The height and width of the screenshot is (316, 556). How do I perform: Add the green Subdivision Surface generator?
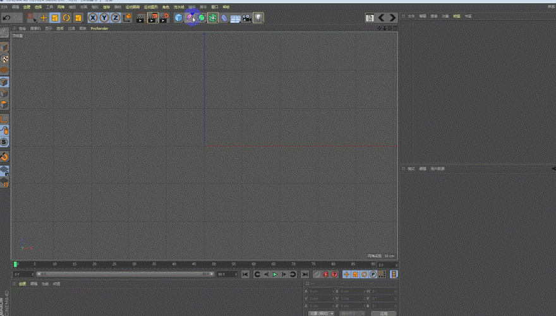(x=202, y=18)
